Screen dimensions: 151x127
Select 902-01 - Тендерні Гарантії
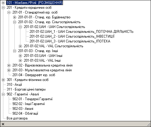pos(32,99)
